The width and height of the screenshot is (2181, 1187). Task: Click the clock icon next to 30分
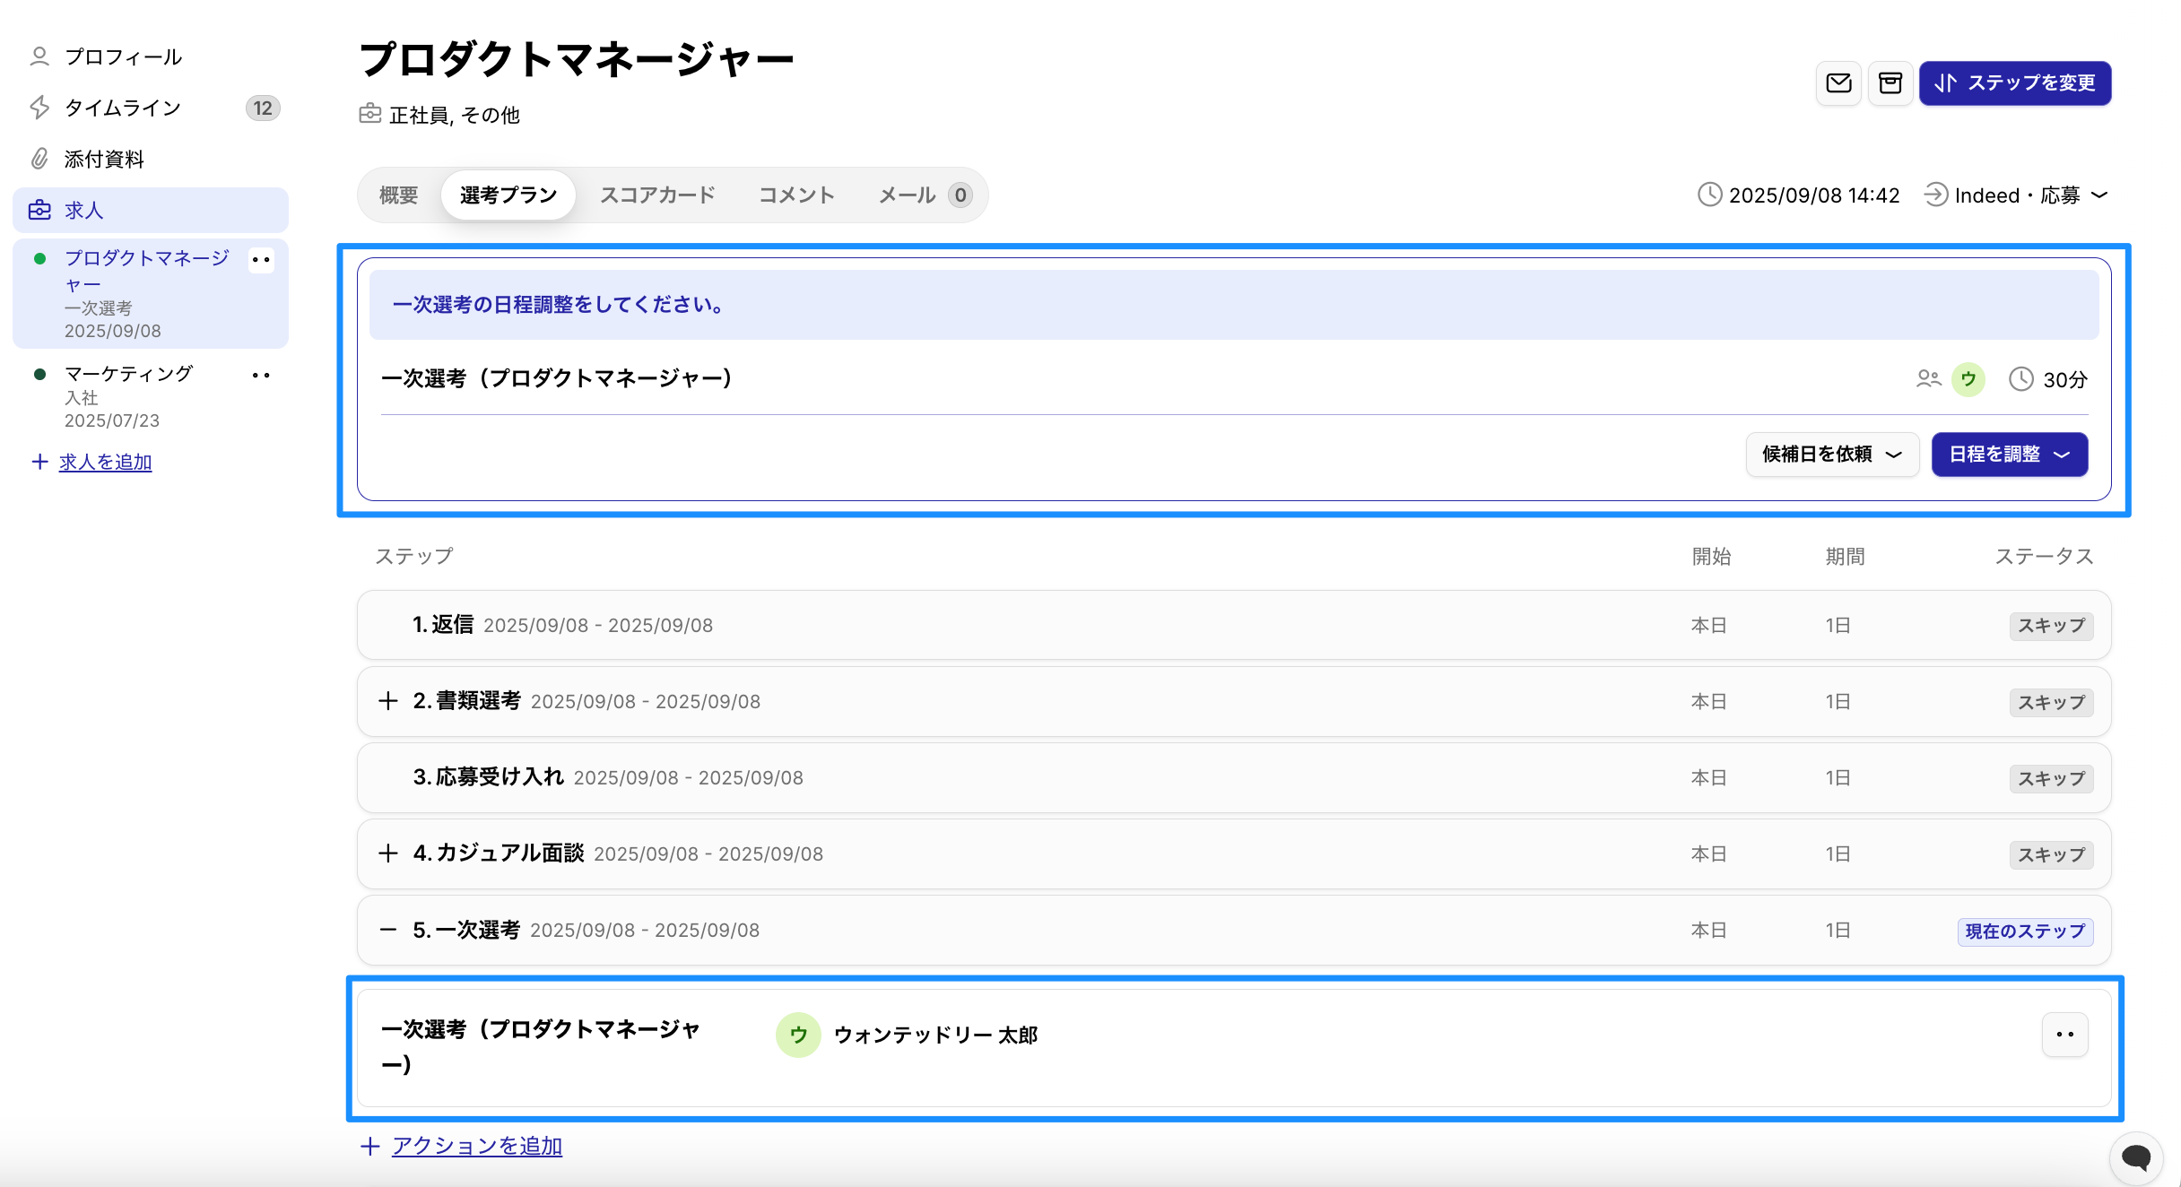[2020, 379]
